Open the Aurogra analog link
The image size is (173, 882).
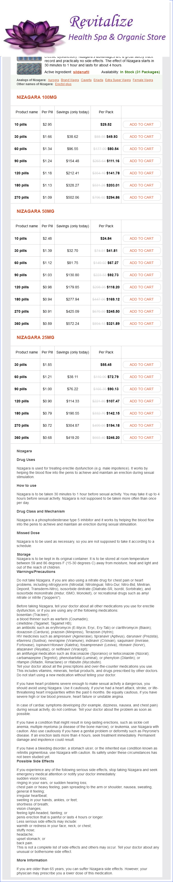[x=53, y=80]
